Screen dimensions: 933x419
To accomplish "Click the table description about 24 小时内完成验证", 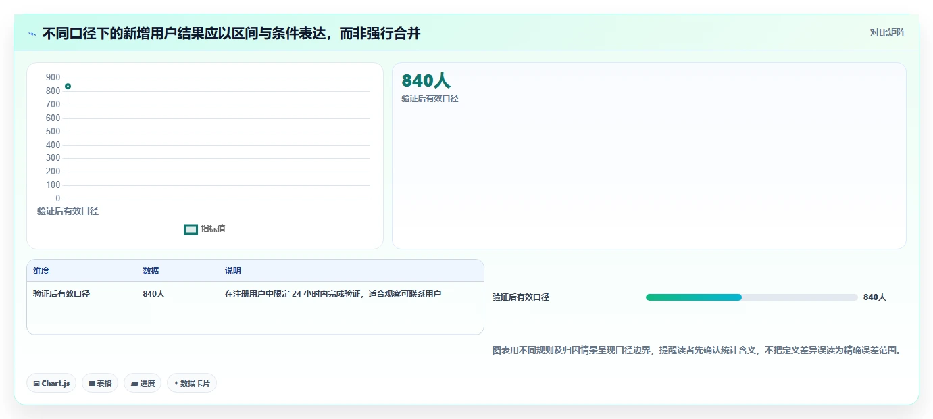I will point(334,294).
